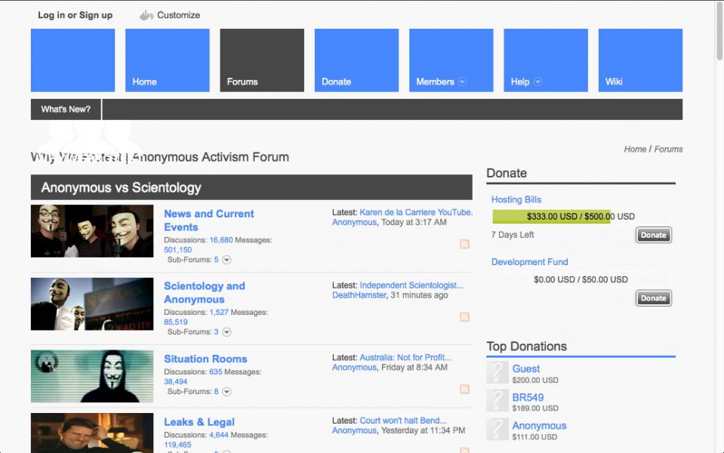Click the 635 discussions count link
The height and width of the screenshot is (453, 724).
[216, 371]
